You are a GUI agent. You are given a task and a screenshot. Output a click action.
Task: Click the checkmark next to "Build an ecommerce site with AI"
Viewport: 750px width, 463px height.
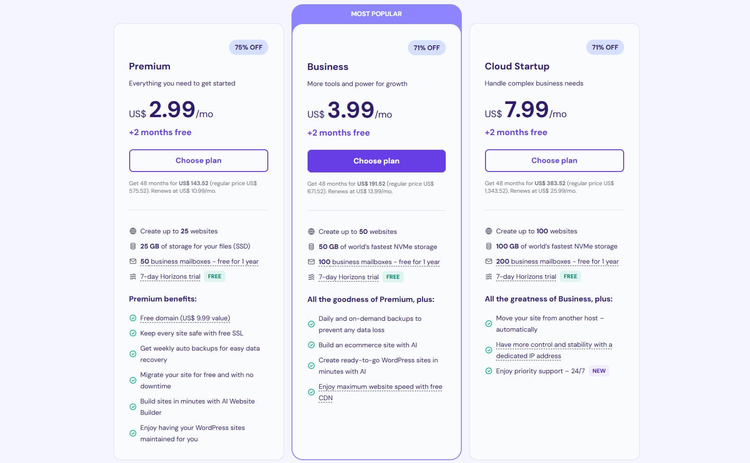(x=311, y=345)
